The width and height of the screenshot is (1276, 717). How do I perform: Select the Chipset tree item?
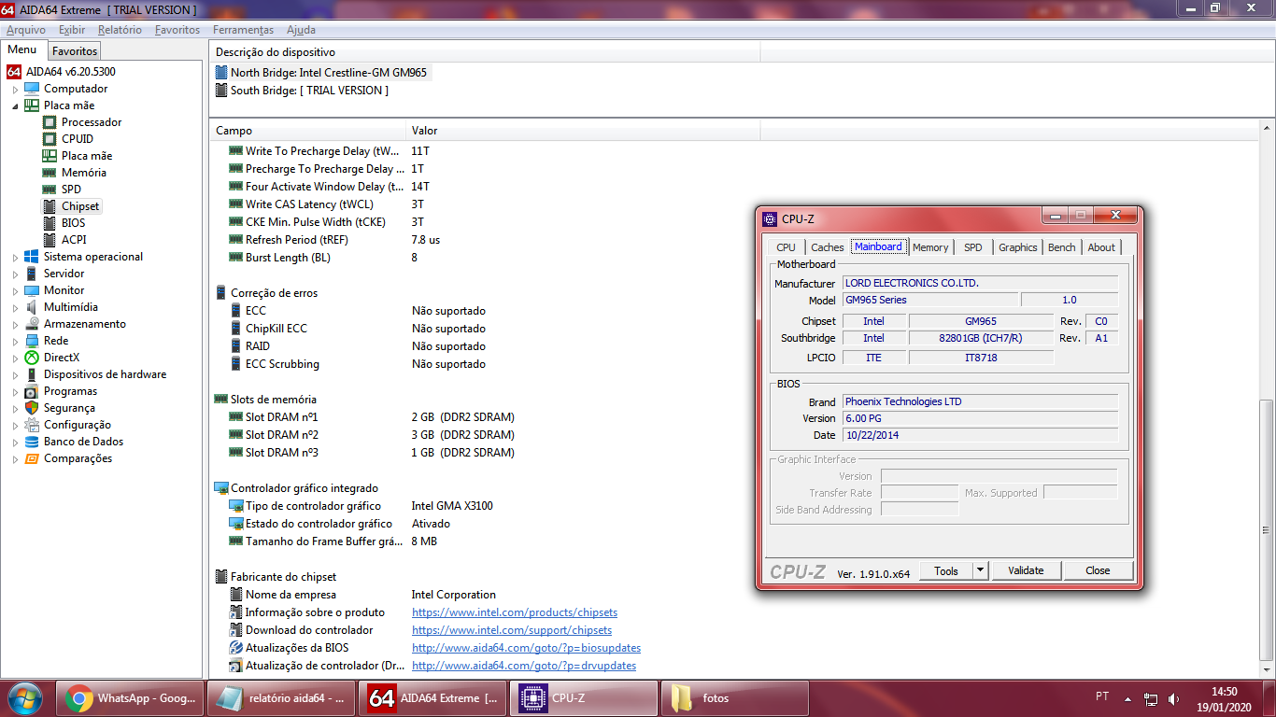click(80, 206)
